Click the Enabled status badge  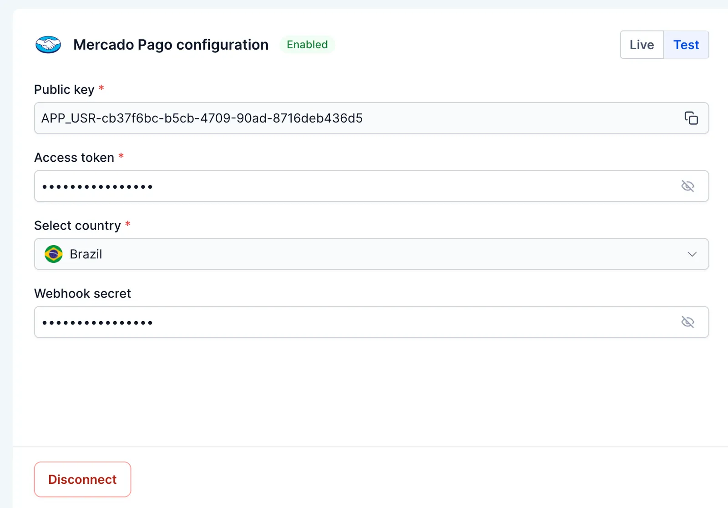tap(307, 45)
